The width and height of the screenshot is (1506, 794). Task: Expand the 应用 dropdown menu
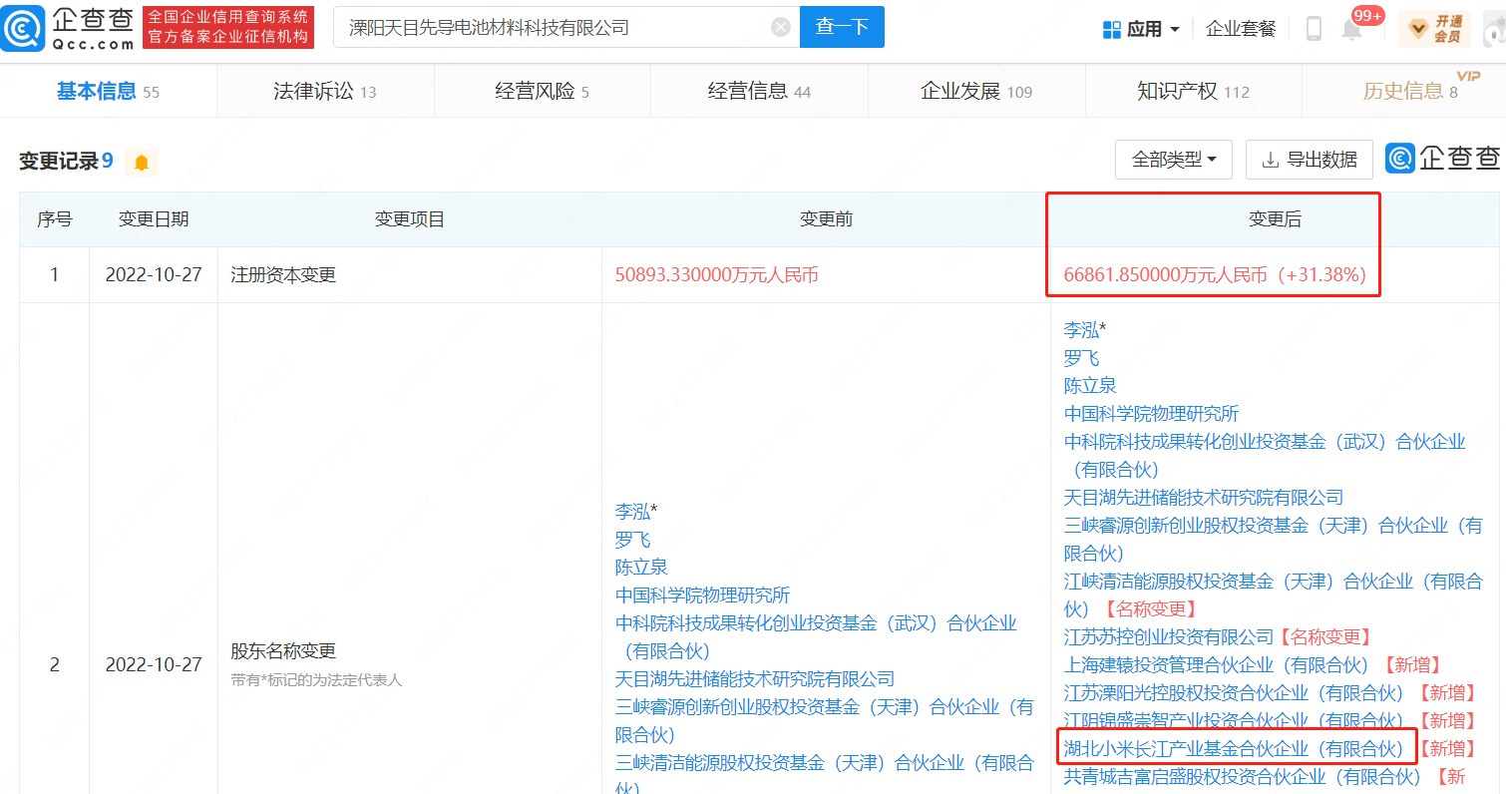[1142, 29]
